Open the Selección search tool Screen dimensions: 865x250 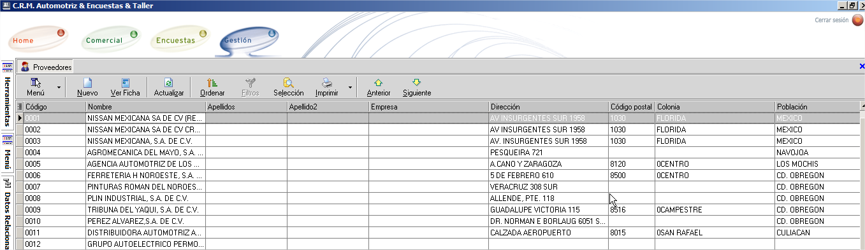[x=288, y=87]
